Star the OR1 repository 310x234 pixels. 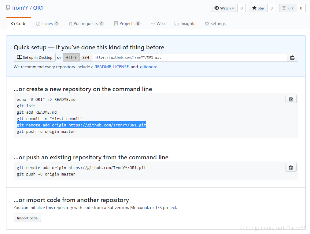(x=258, y=8)
